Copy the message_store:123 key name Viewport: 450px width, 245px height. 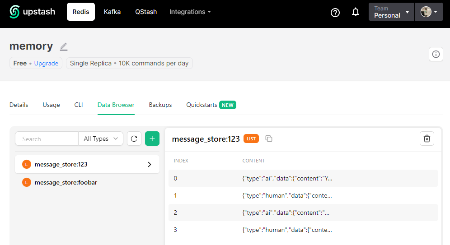[x=269, y=139]
